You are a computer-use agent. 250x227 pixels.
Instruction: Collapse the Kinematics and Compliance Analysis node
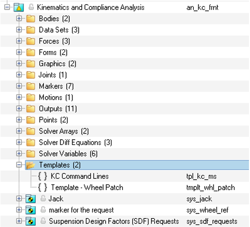click(x=7, y=7)
